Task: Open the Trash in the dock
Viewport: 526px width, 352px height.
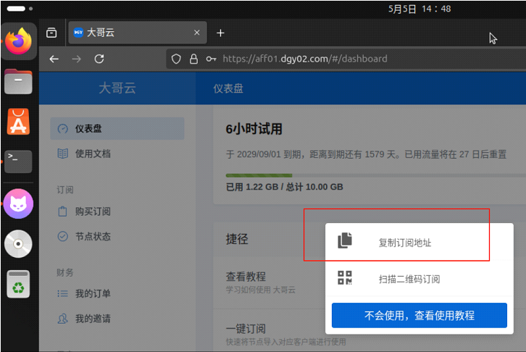Action: 18,284
